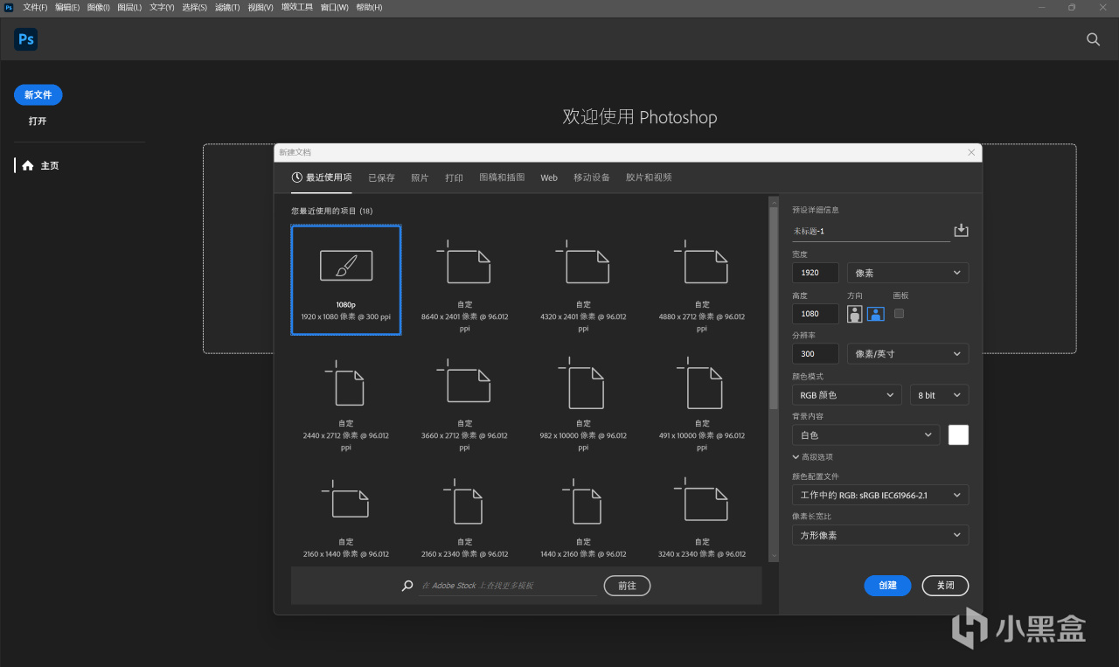
Task: Open the width unit 像素 dropdown
Action: [x=907, y=273]
